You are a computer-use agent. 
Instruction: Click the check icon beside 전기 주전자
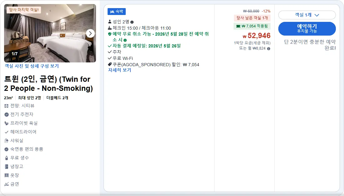tap(6, 115)
